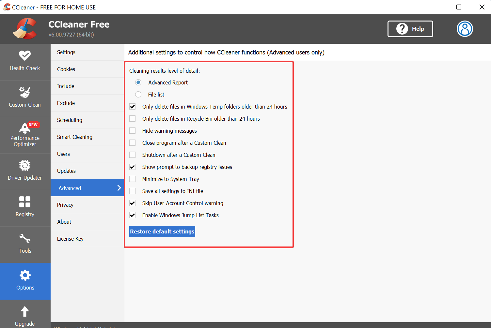Select the Tools section
The height and width of the screenshot is (328, 491).
pos(25,244)
